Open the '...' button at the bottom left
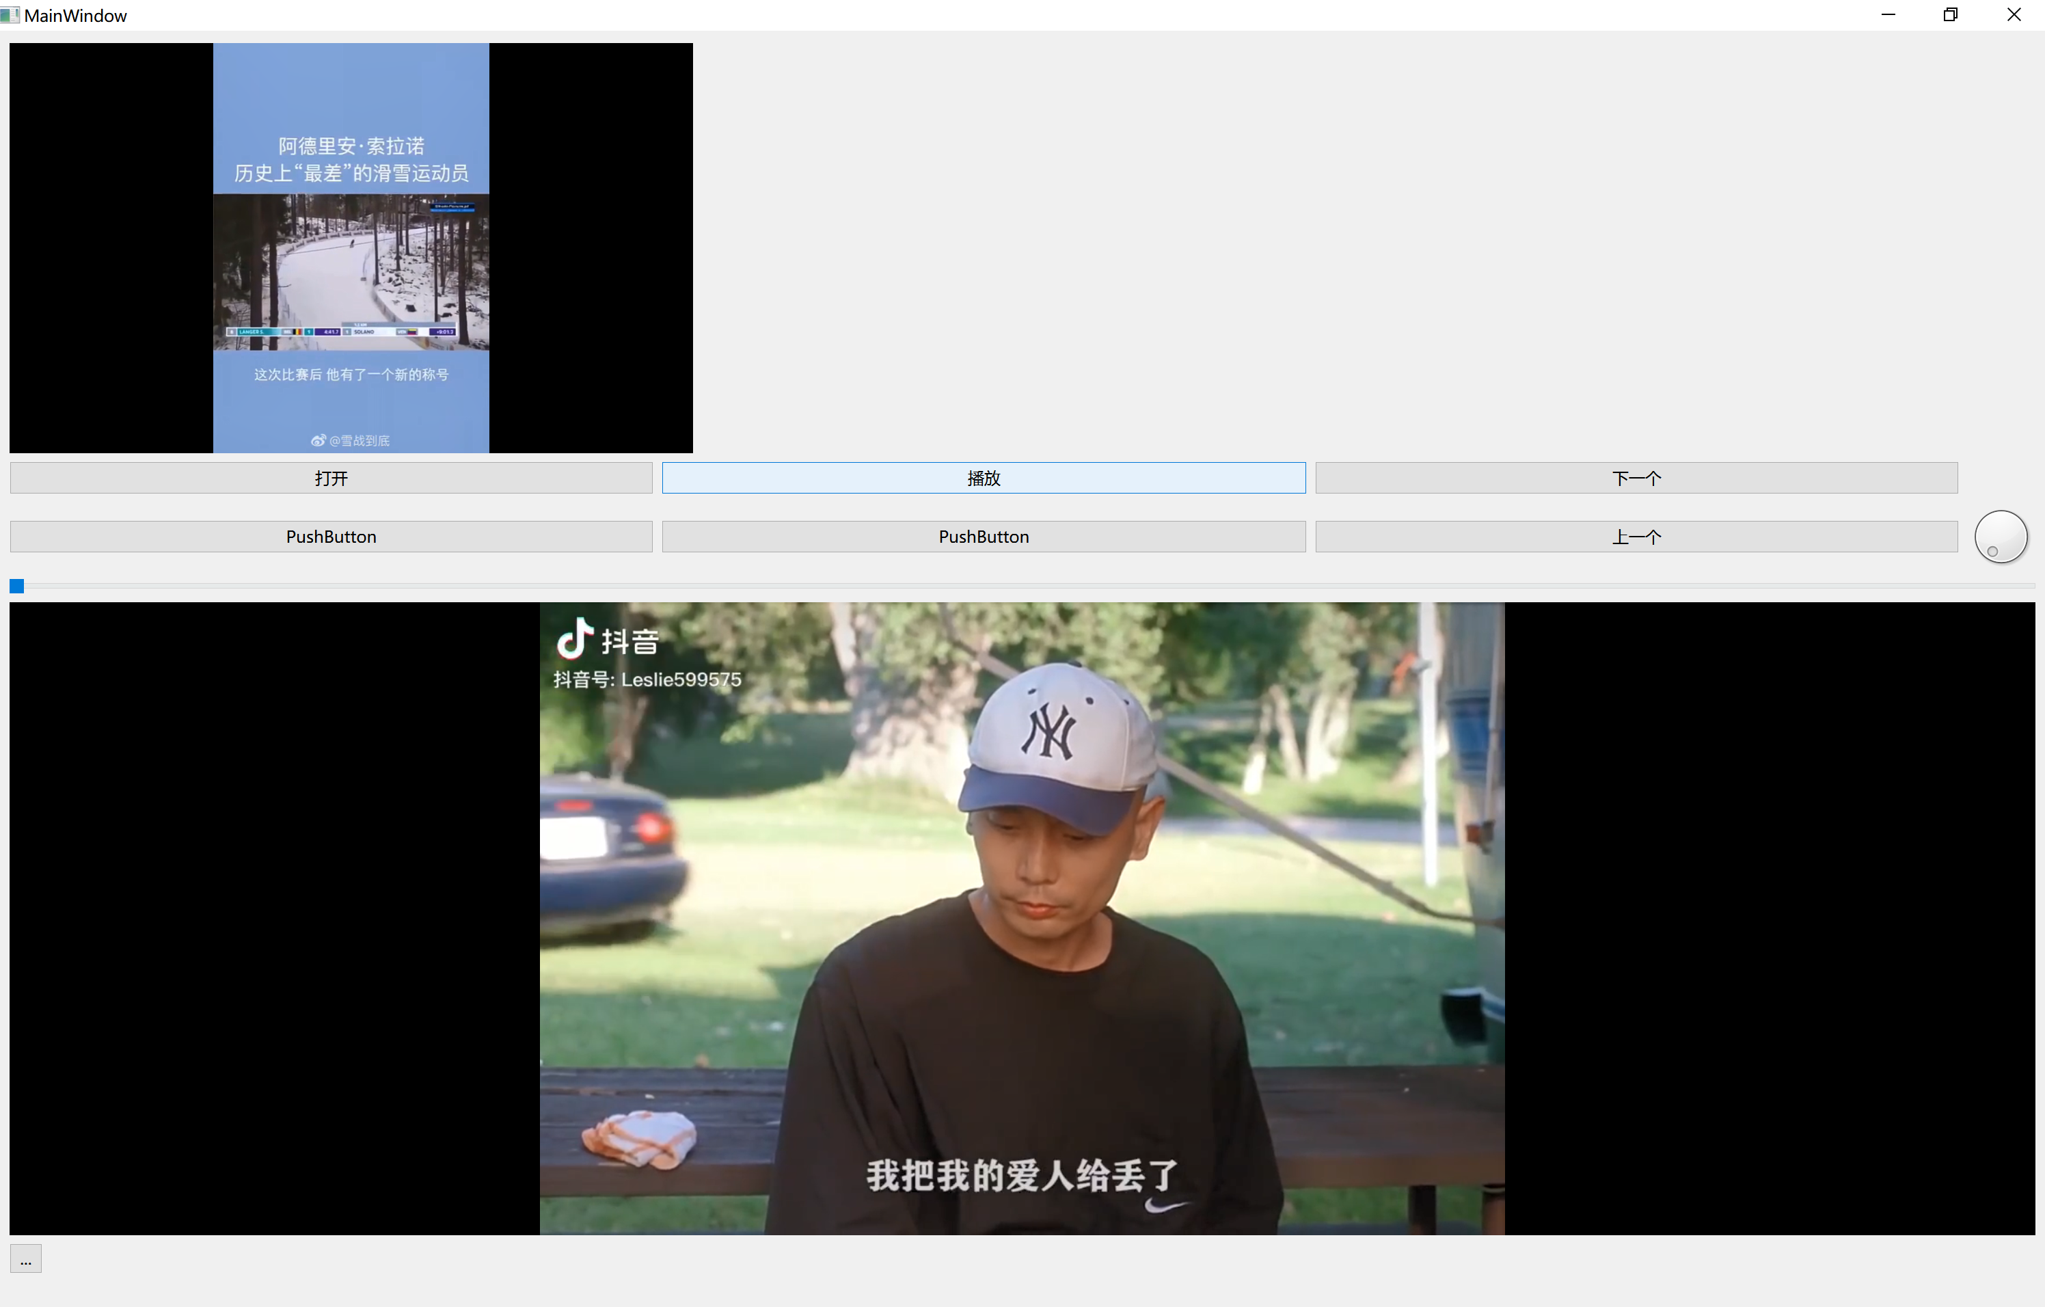Screen dimensions: 2045x1307 click(x=25, y=1258)
